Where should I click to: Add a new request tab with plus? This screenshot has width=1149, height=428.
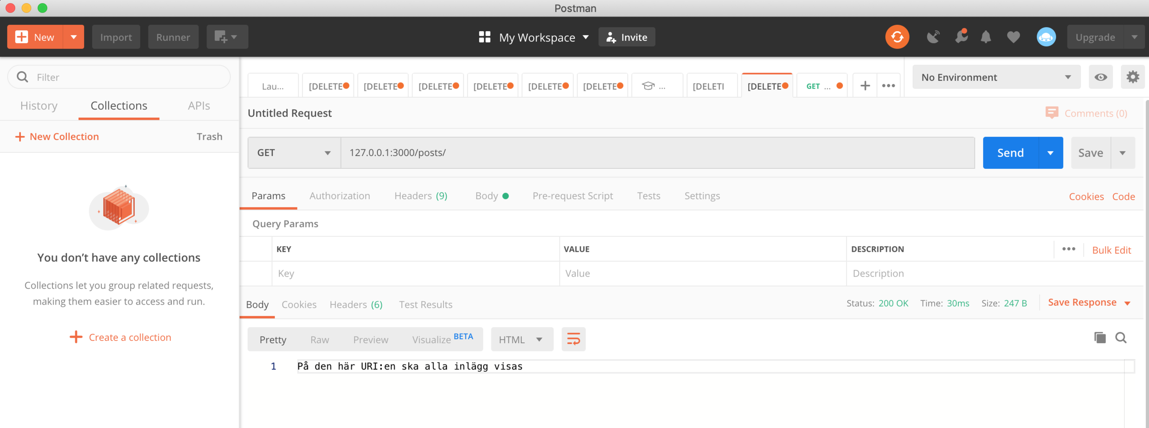point(865,86)
